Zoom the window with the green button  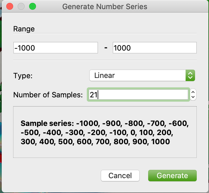33,6
